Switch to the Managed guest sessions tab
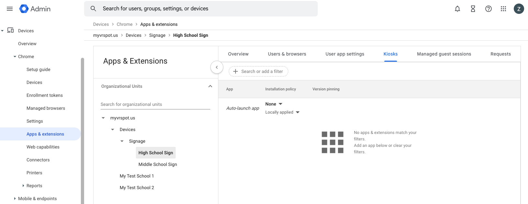Viewport: 528px width, 204px height. (x=444, y=54)
